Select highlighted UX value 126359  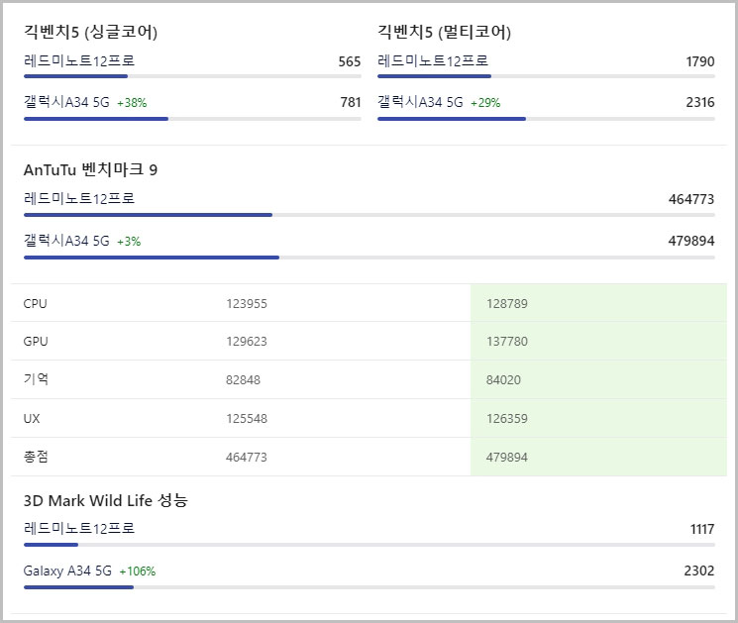(507, 419)
